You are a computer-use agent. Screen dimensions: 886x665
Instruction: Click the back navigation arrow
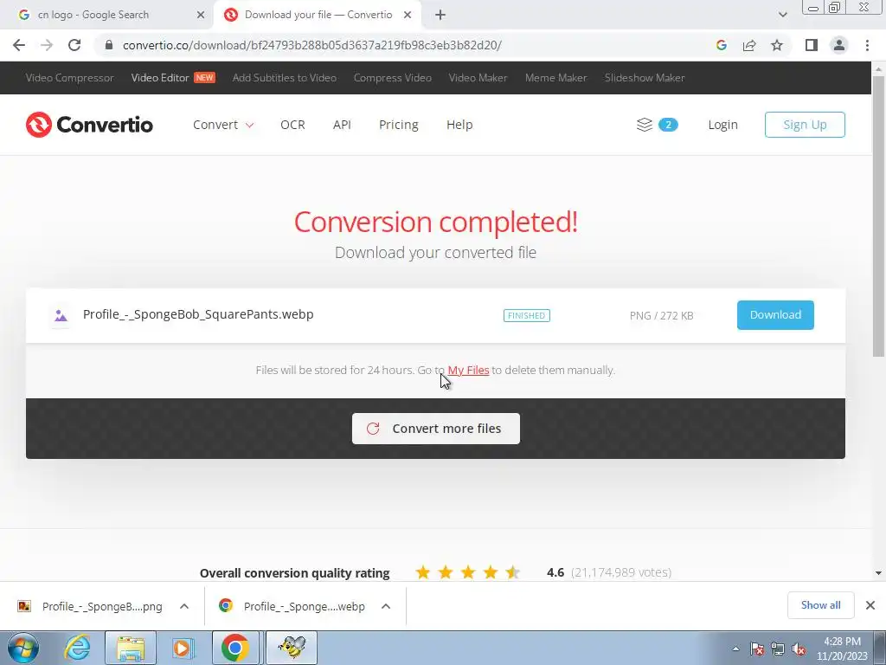tap(19, 45)
